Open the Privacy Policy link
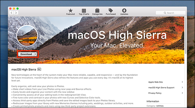 pos(155,93)
